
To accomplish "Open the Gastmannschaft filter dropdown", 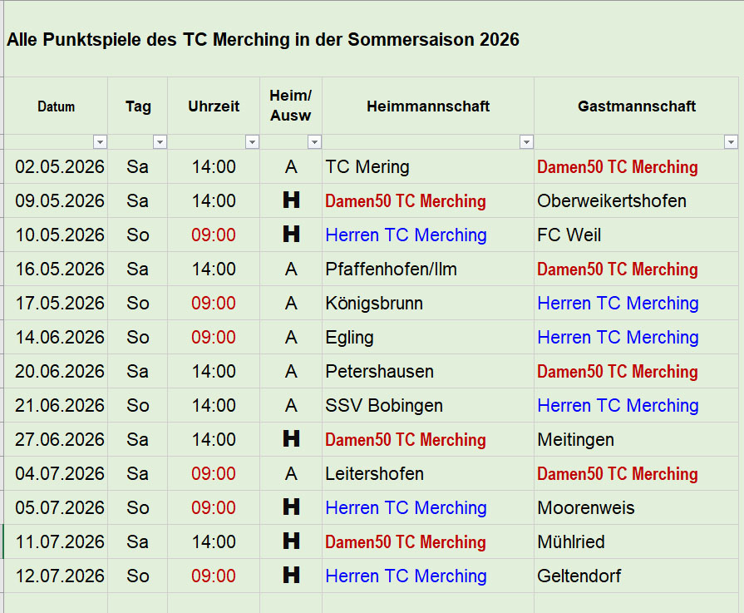I will [731, 142].
